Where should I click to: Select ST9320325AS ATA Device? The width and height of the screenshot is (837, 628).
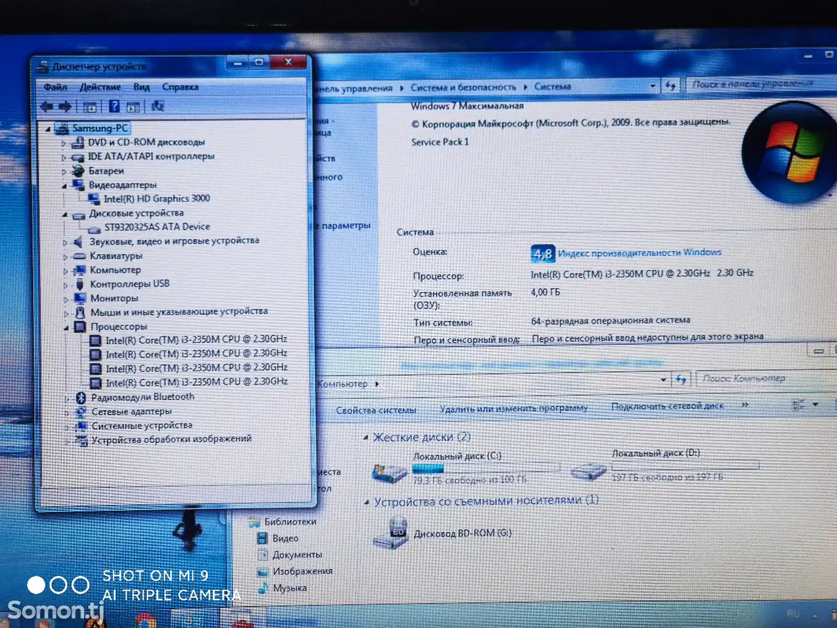[157, 227]
